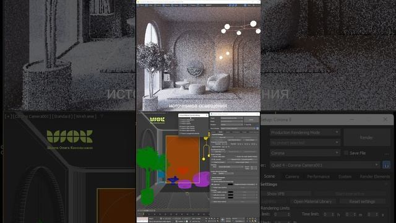Switch to Render Elements tab in small center dialog

[x=254, y=132]
